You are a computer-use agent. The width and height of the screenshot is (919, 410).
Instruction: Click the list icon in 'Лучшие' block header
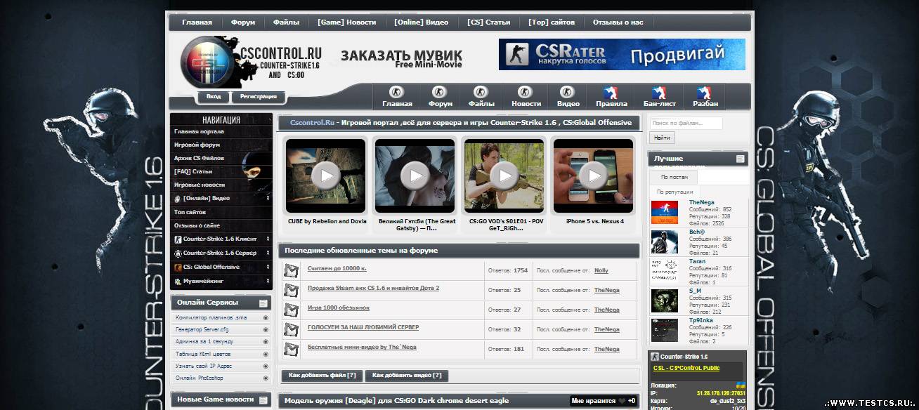pyautogui.click(x=741, y=159)
